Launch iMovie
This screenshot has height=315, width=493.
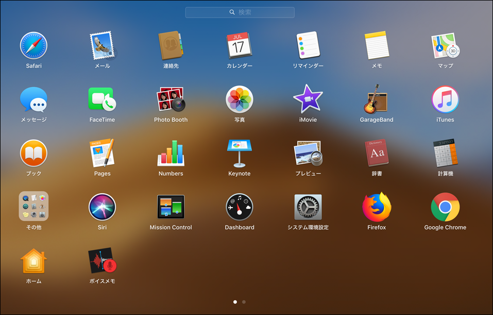click(x=308, y=100)
